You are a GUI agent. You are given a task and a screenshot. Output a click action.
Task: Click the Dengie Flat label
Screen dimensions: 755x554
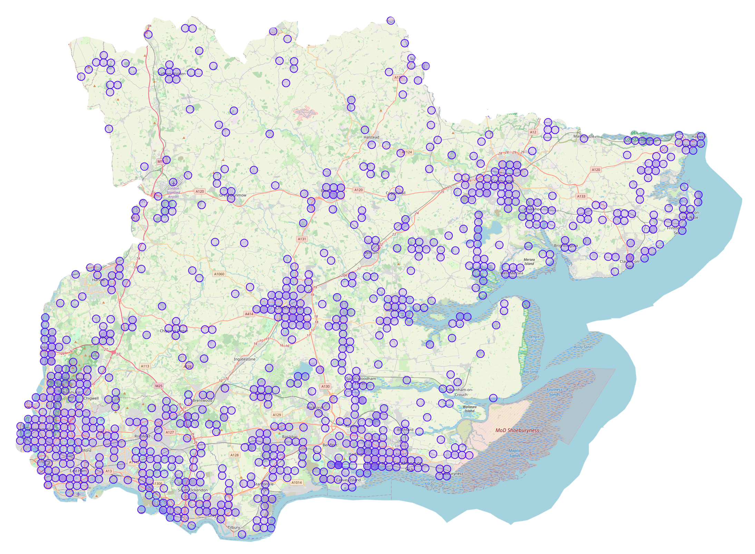[534, 339]
